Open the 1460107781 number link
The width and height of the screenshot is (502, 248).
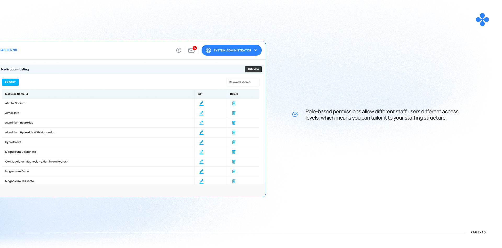coord(9,50)
